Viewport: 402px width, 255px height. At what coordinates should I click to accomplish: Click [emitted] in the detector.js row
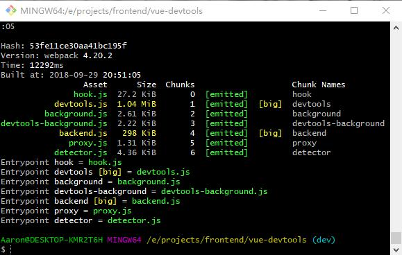pos(226,152)
